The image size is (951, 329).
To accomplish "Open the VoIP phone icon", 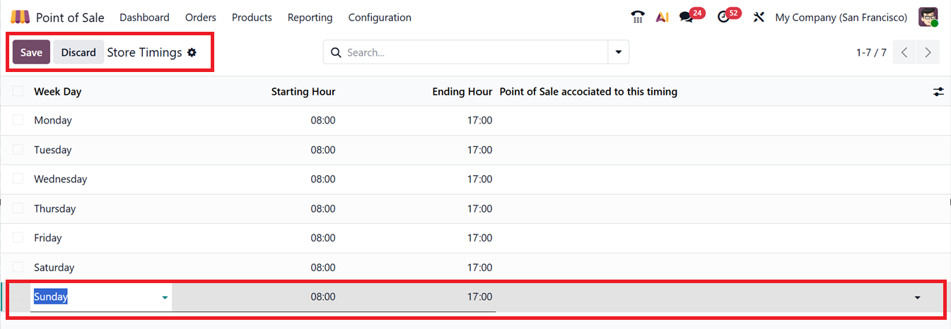I will [x=638, y=17].
